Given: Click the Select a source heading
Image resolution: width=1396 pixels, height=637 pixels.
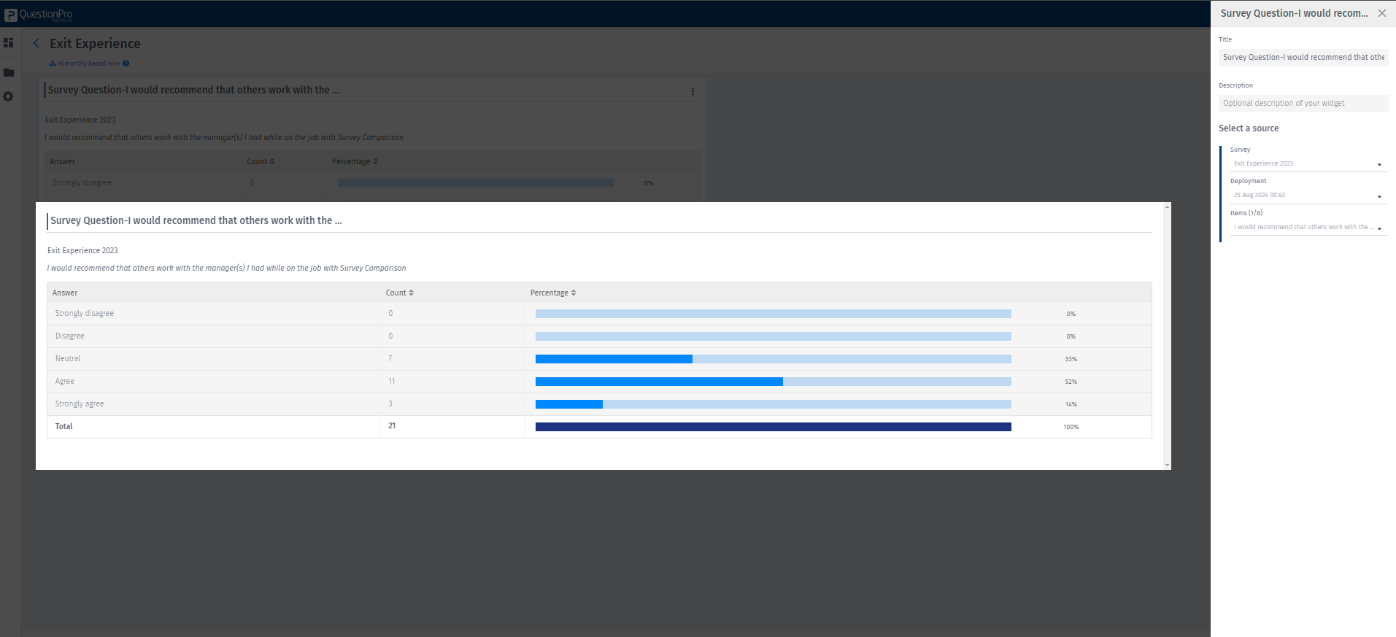Looking at the screenshot, I should (x=1249, y=128).
